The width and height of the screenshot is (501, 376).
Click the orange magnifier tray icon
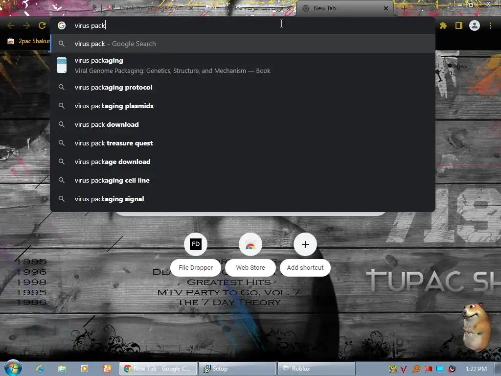416,369
